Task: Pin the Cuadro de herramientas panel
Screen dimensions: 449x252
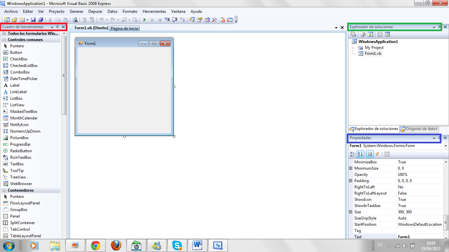Action: [58, 27]
